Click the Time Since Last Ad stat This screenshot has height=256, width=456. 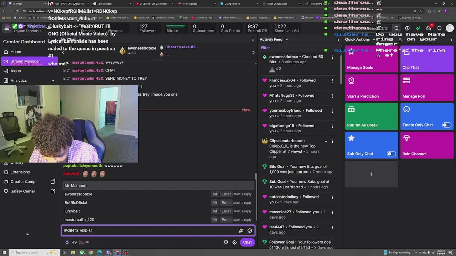(286, 28)
